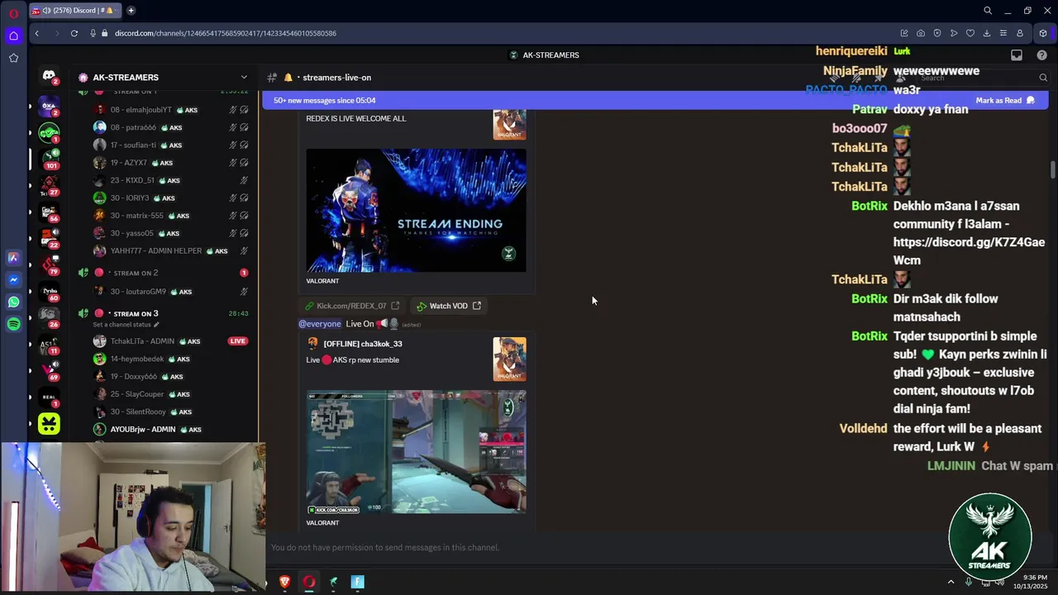The height and width of the screenshot is (595, 1058).
Task: Open Opera easy setup sliders icon
Action: click(1003, 33)
